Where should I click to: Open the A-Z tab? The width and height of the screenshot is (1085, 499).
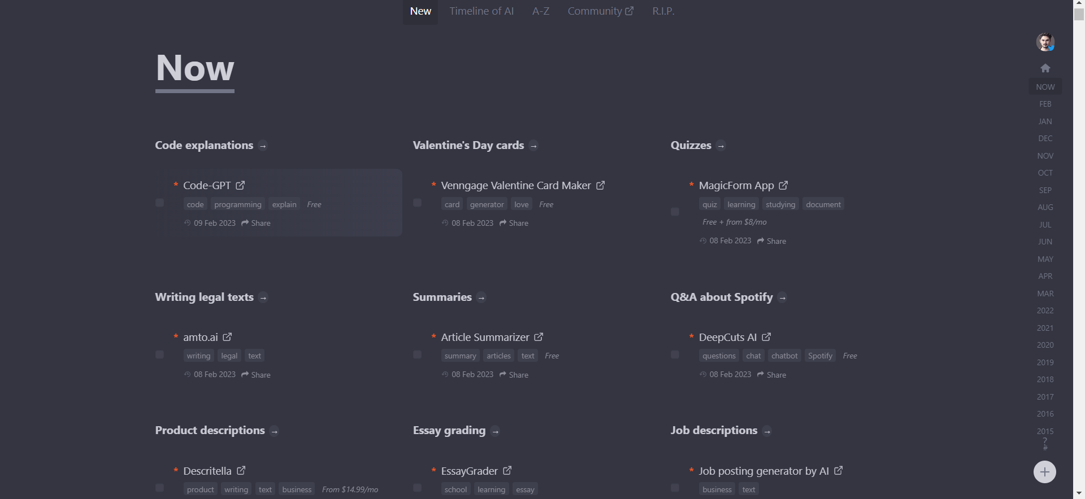[x=541, y=11]
